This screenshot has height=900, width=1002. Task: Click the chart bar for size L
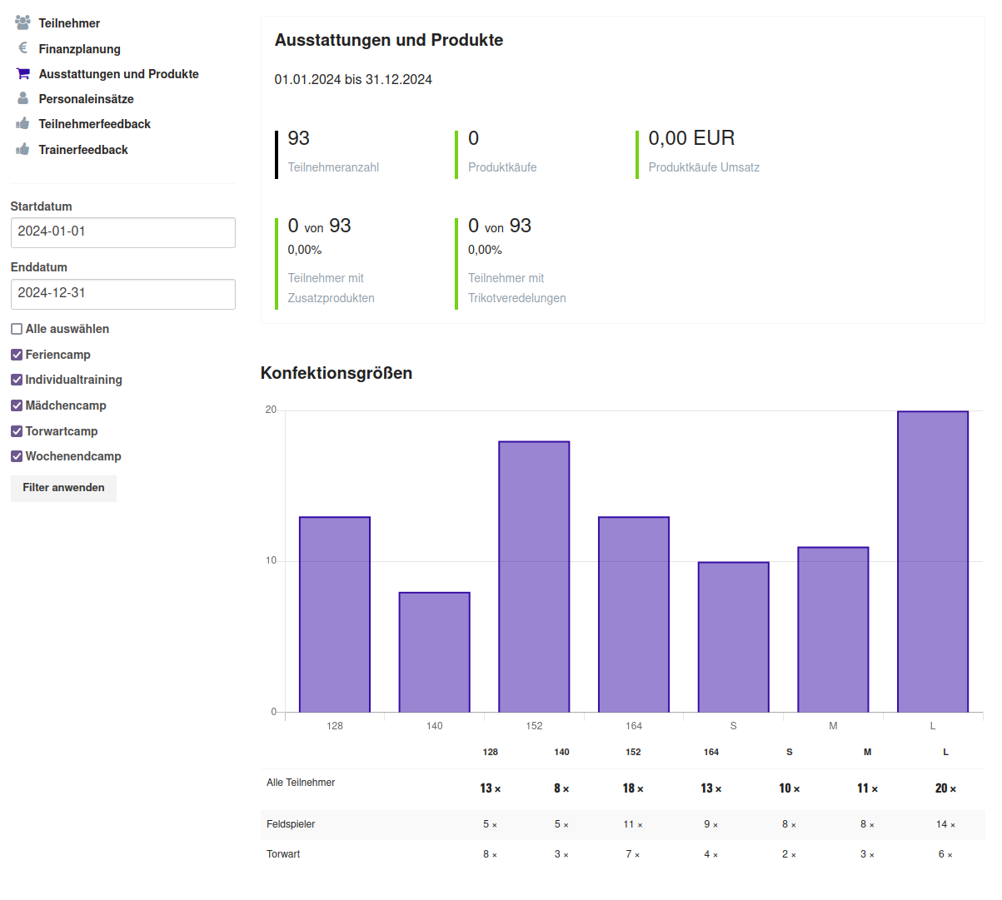click(933, 562)
